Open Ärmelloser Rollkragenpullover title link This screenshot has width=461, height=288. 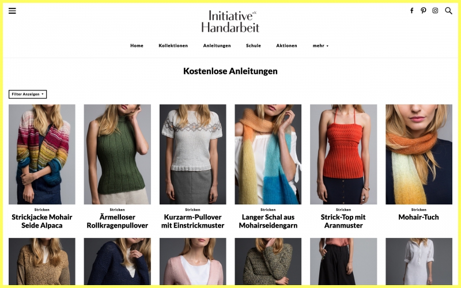click(x=118, y=221)
